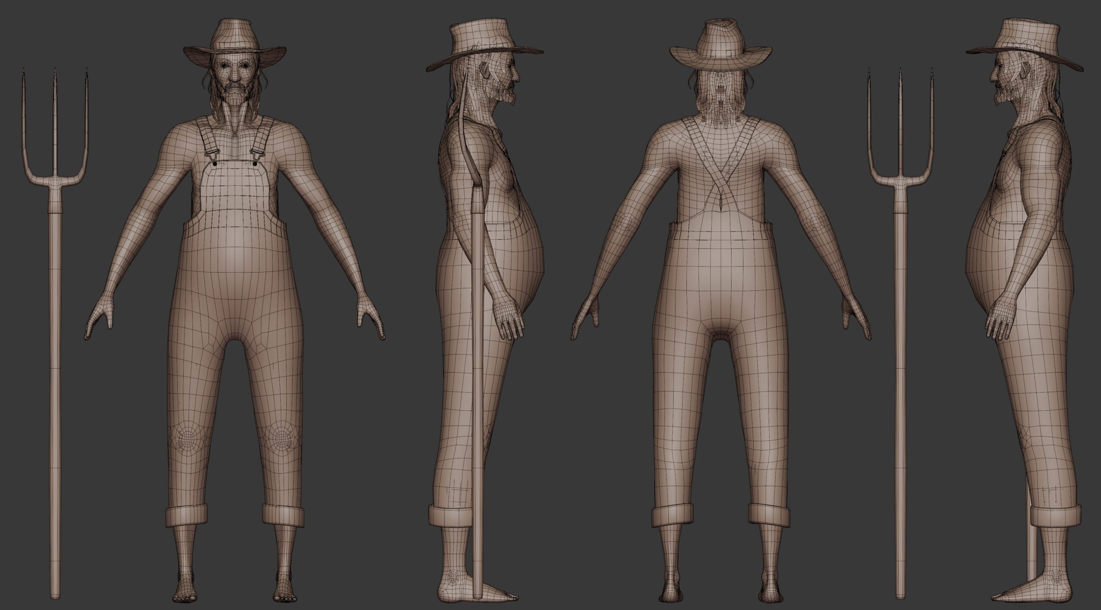Click the right pitchfork's handle shaft
The height and width of the screenshot is (610, 1101).
pos(900,387)
